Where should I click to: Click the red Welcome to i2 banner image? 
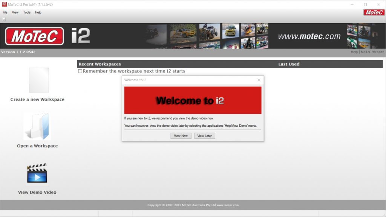(x=193, y=100)
